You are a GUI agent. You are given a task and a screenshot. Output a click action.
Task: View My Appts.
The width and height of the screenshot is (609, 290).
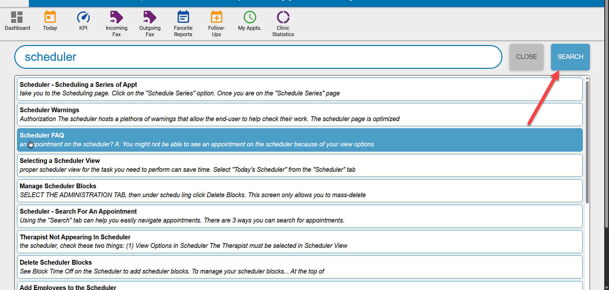click(x=250, y=21)
